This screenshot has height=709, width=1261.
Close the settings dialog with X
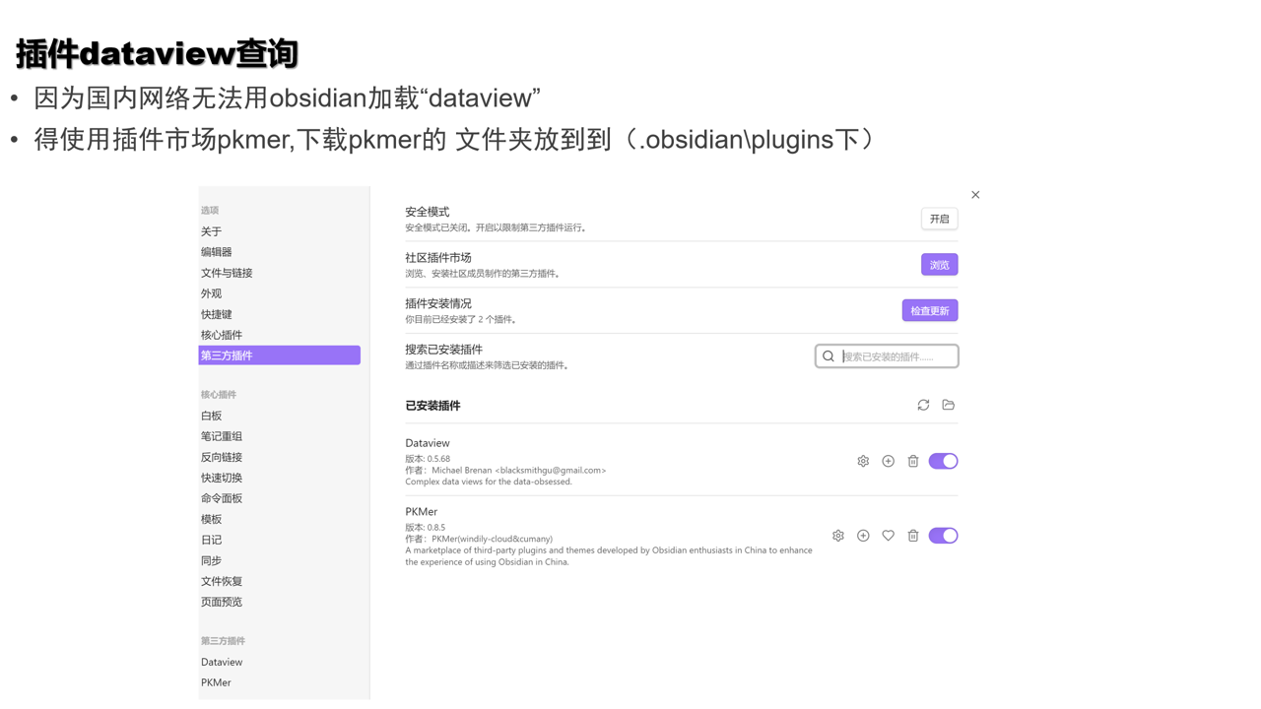coord(975,195)
